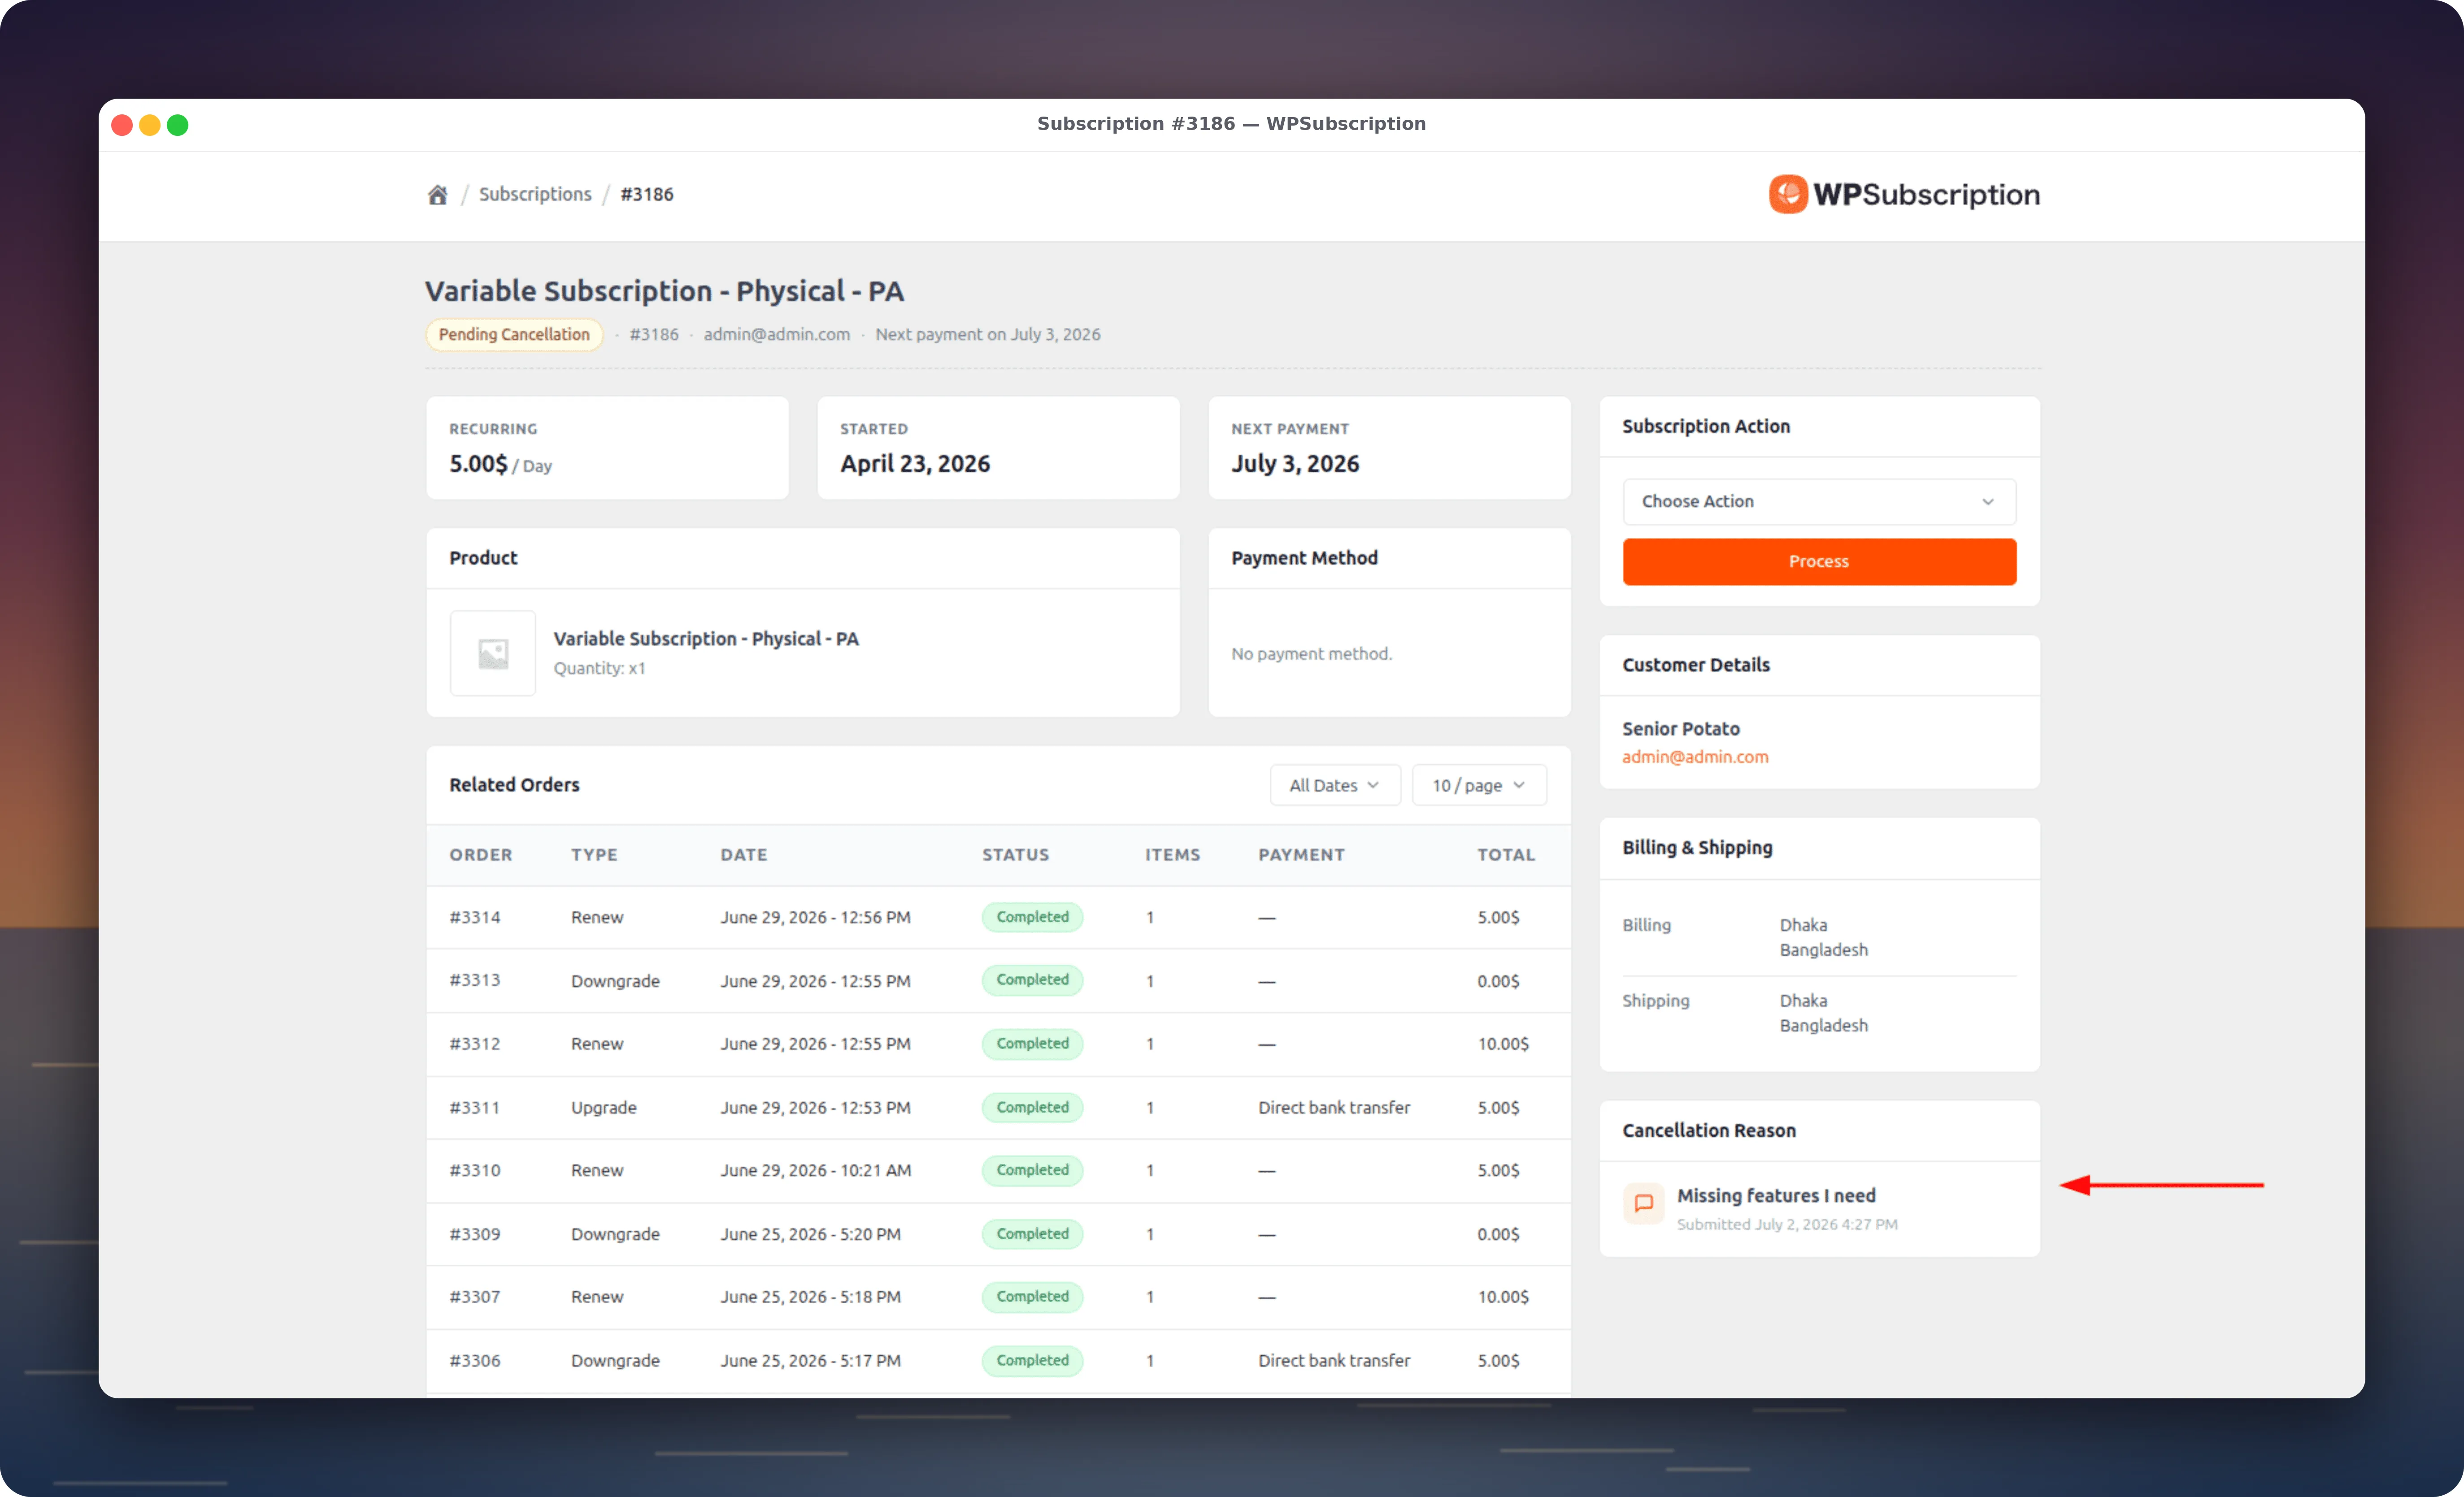Open order #3306
This screenshot has width=2464, height=1497.
pos(475,1360)
